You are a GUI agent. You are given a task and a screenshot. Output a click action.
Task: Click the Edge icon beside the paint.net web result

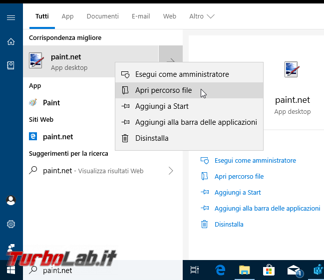[33, 136]
